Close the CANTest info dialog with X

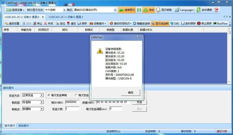coord(138,36)
